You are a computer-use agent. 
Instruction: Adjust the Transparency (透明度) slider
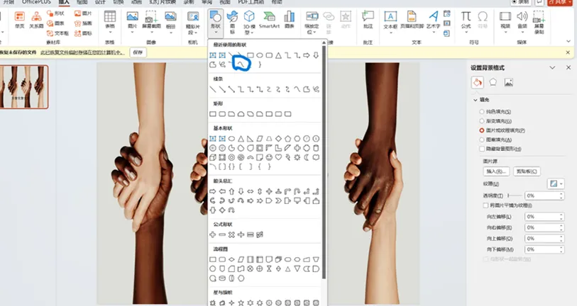[515, 195]
